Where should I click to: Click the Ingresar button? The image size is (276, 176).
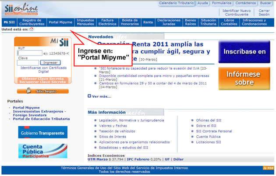click(50, 63)
